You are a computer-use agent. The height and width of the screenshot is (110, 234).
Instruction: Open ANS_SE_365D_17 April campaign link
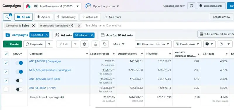click(43, 88)
